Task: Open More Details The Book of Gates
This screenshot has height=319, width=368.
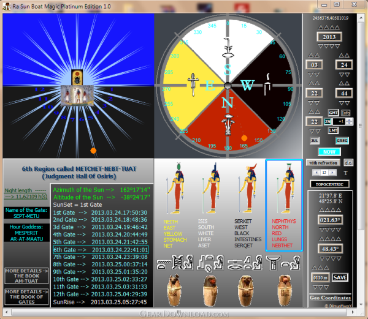Action: [x=26, y=297]
